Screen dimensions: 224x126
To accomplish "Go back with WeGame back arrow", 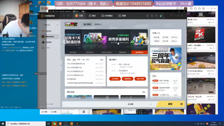I will [64, 16].
